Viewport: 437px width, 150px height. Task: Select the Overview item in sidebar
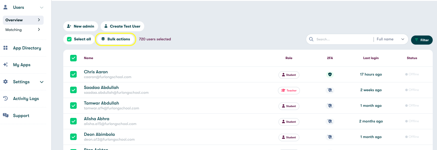23,20
